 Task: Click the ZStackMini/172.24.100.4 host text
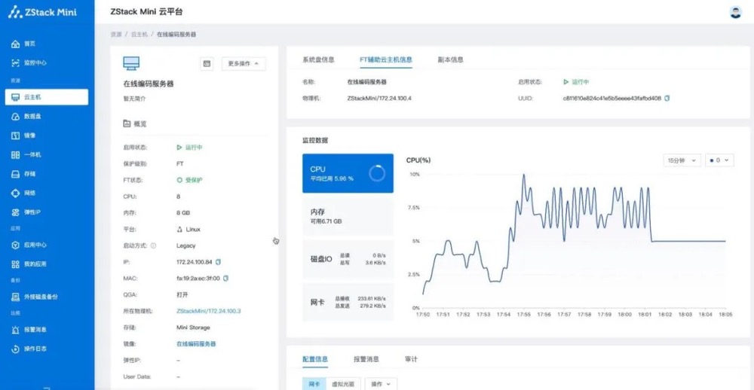(379, 98)
